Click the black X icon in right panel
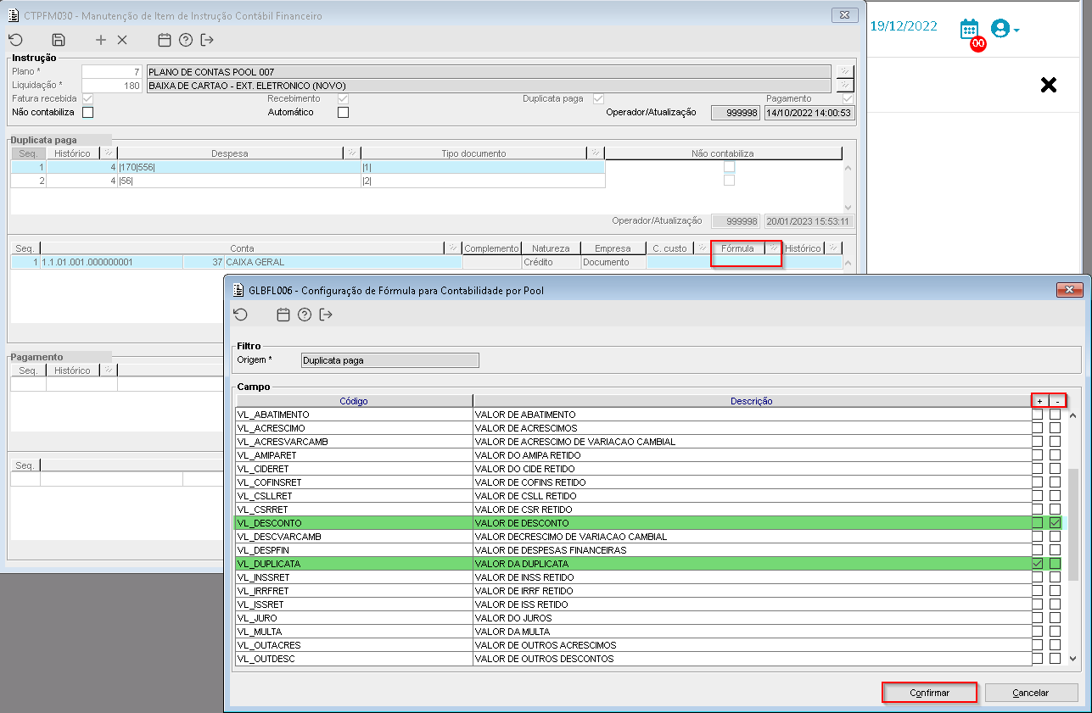The height and width of the screenshot is (713, 1092). pyautogui.click(x=1049, y=85)
